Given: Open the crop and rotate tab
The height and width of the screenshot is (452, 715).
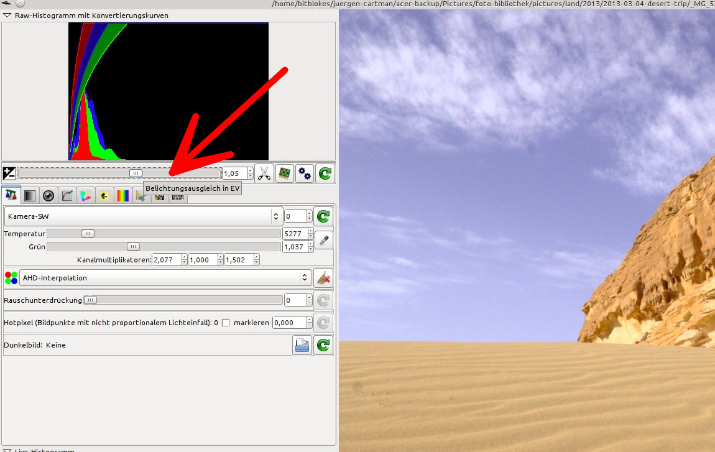Looking at the screenshot, I should click(141, 196).
